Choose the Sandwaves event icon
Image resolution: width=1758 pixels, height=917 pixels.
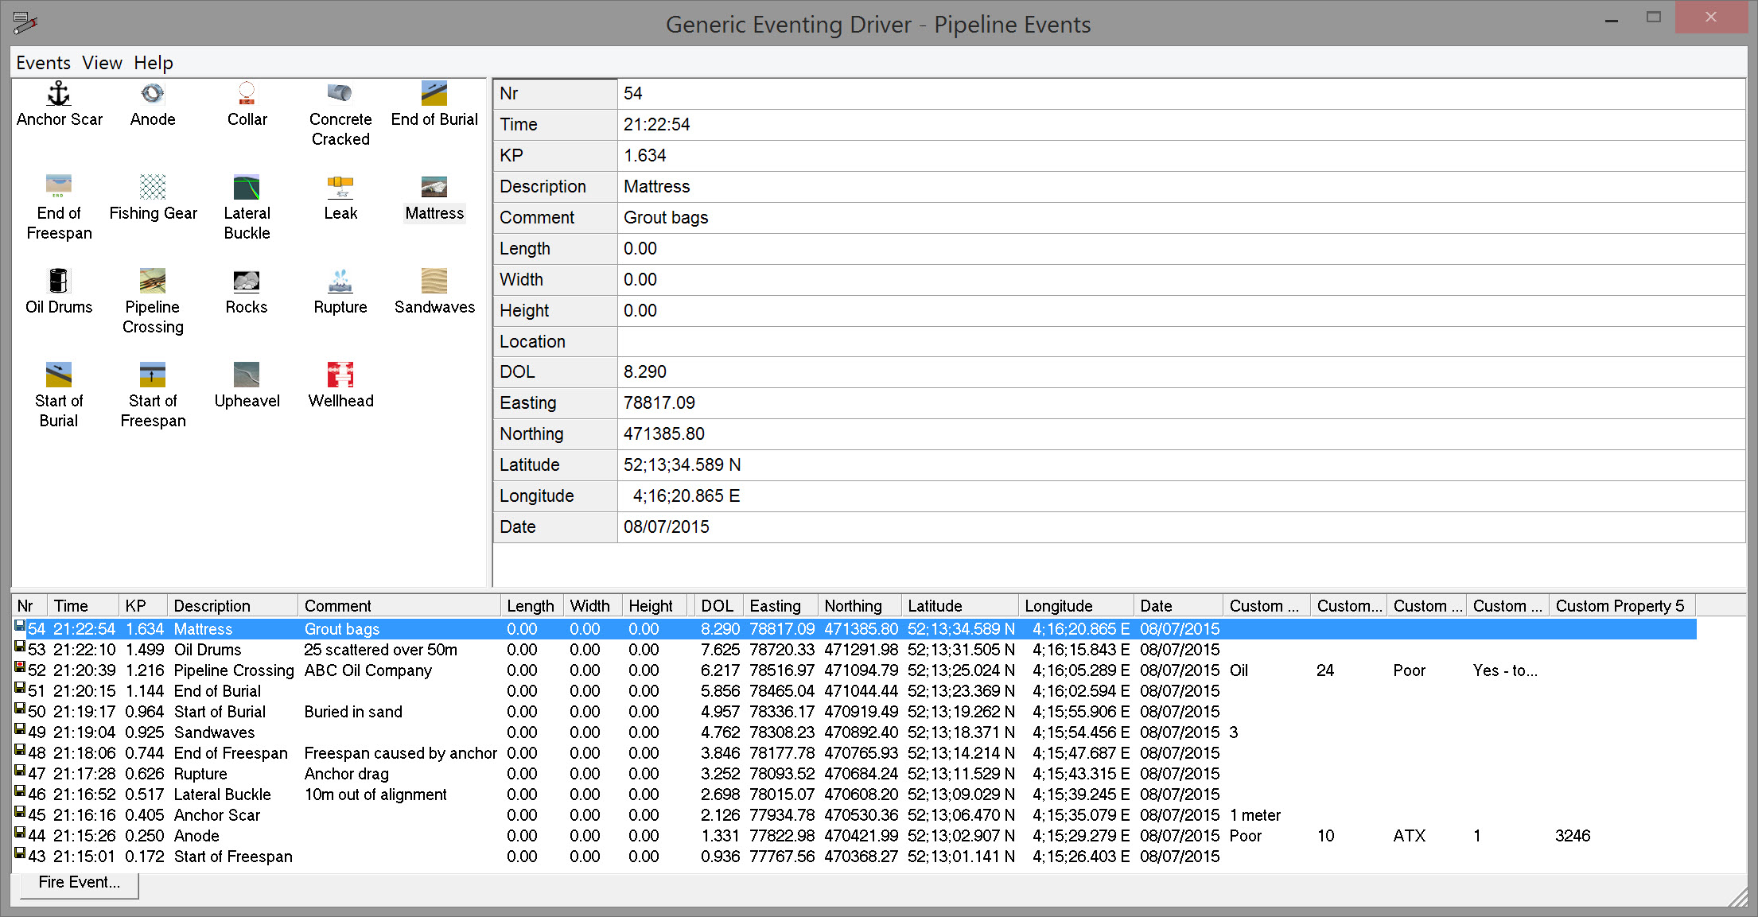434,282
